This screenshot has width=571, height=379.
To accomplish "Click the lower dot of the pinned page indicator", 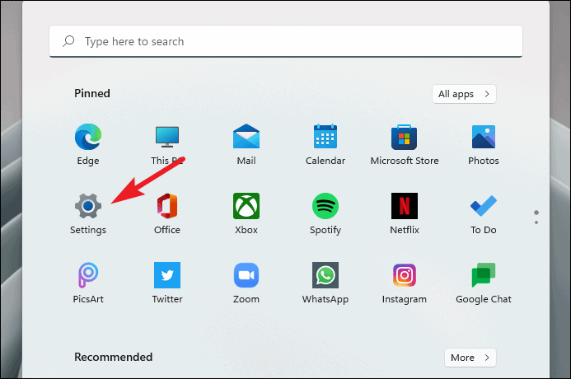I will [x=536, y=222].
